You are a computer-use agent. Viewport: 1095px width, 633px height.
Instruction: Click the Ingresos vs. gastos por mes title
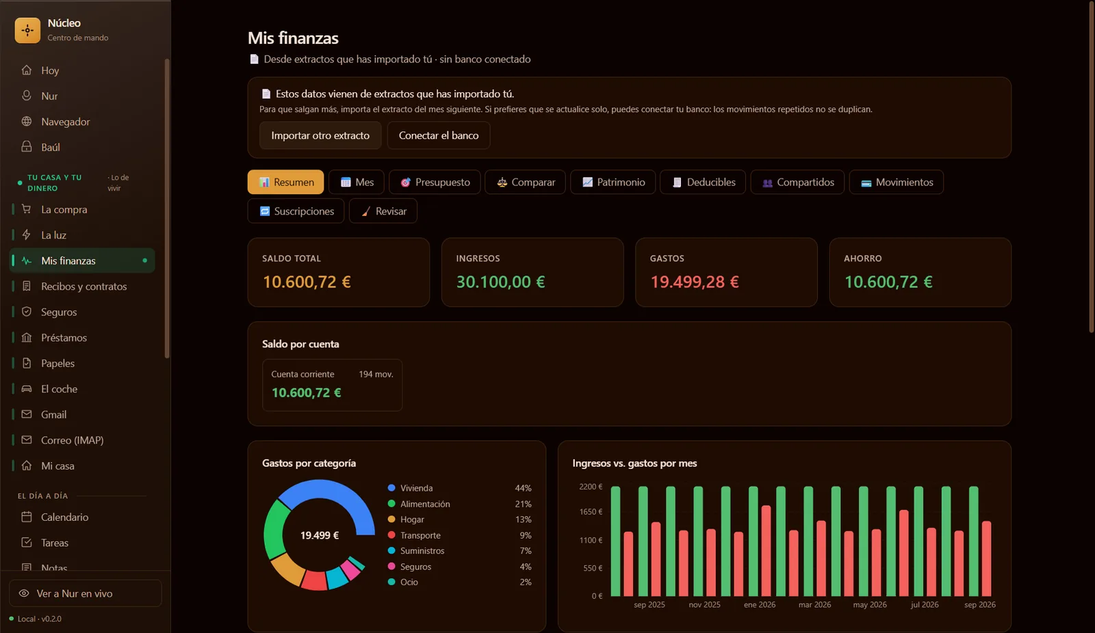coord(634,463)
